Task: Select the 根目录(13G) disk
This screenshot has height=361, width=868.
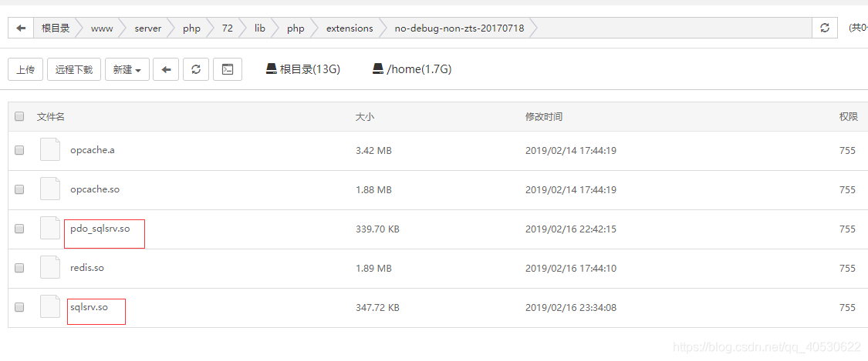Action: pos(302,69)
